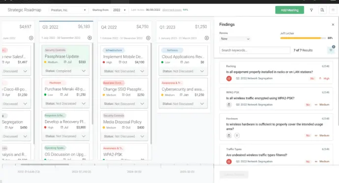339x183 pixels.
Task: Open the WPA2-PSK roadmap card title
Action: (113, 154)
